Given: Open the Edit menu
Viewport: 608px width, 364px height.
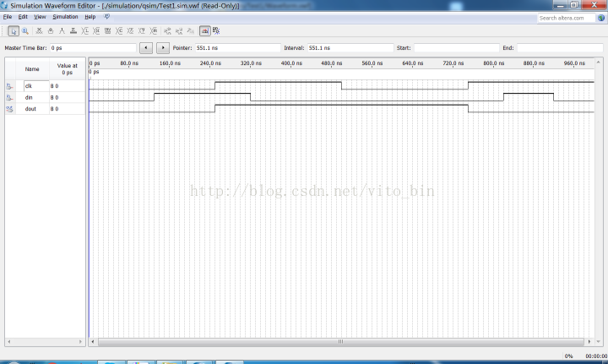Looking at the screenshot, I should pyautogui.click(x=23, y=17).
